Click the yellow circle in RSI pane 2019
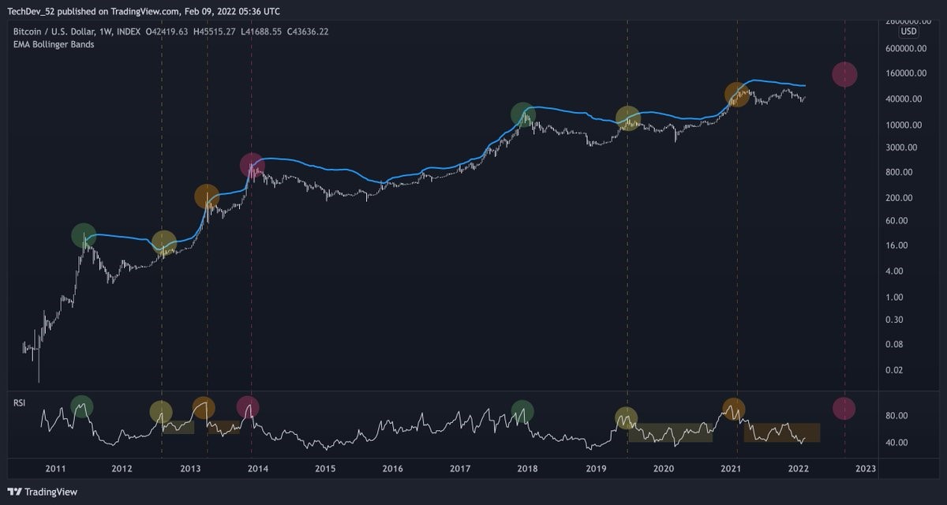Screen dimensions: 947x505 click(627, 418)
